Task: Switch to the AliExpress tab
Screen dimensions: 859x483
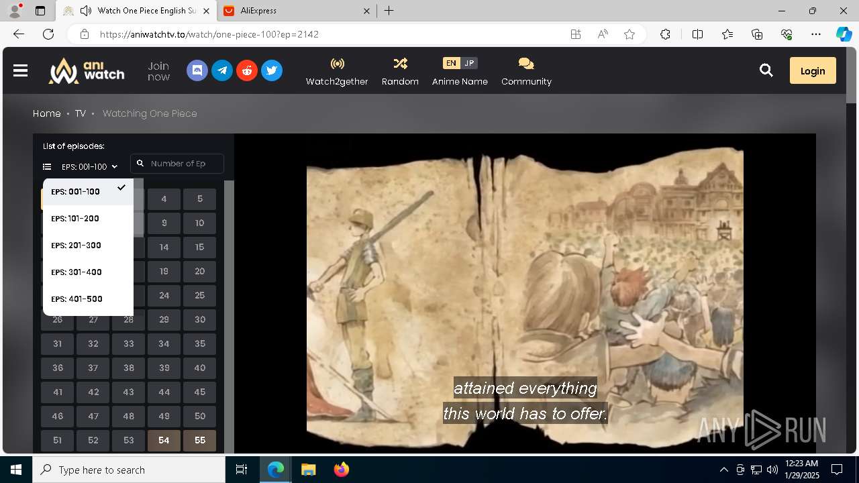Action: point(295,11)
